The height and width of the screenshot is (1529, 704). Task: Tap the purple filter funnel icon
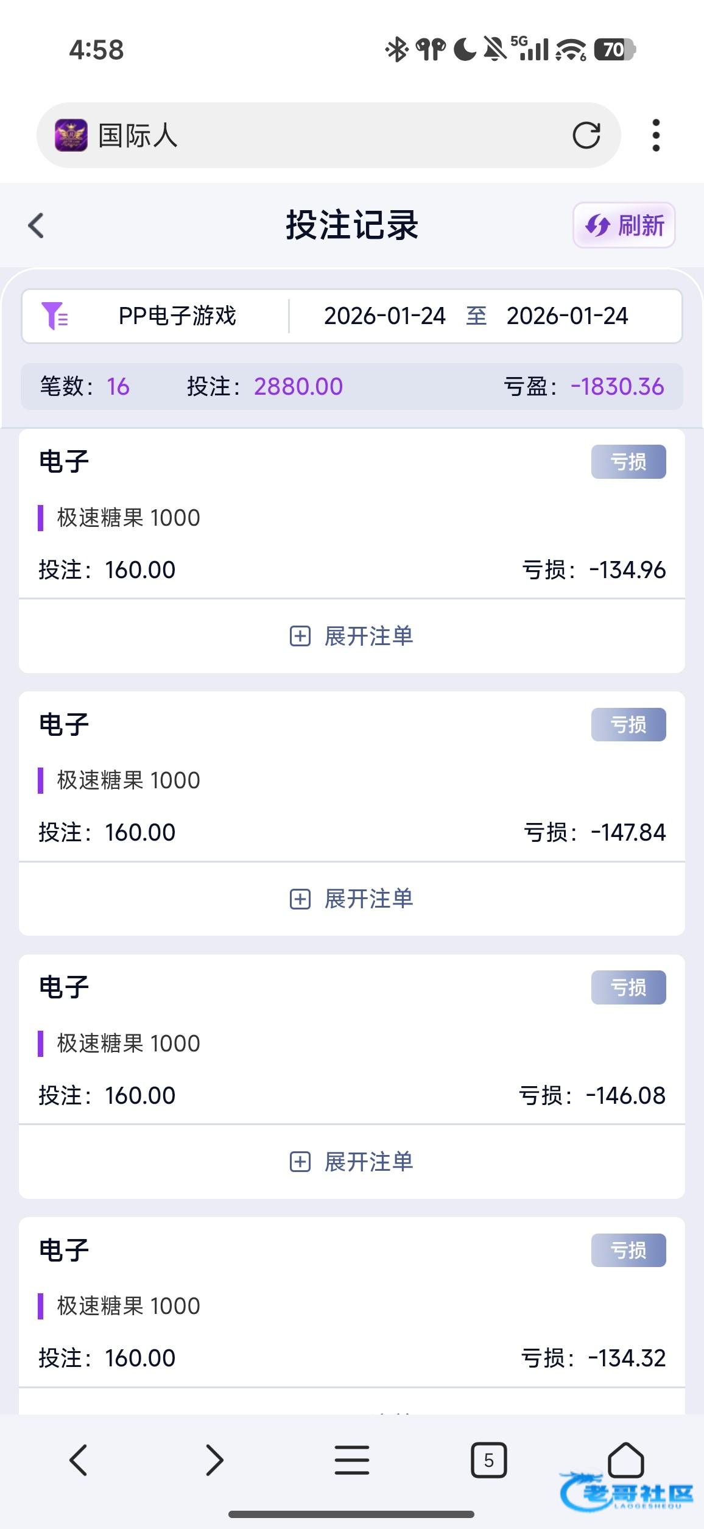pyautogui.click(x=54, y=316)
